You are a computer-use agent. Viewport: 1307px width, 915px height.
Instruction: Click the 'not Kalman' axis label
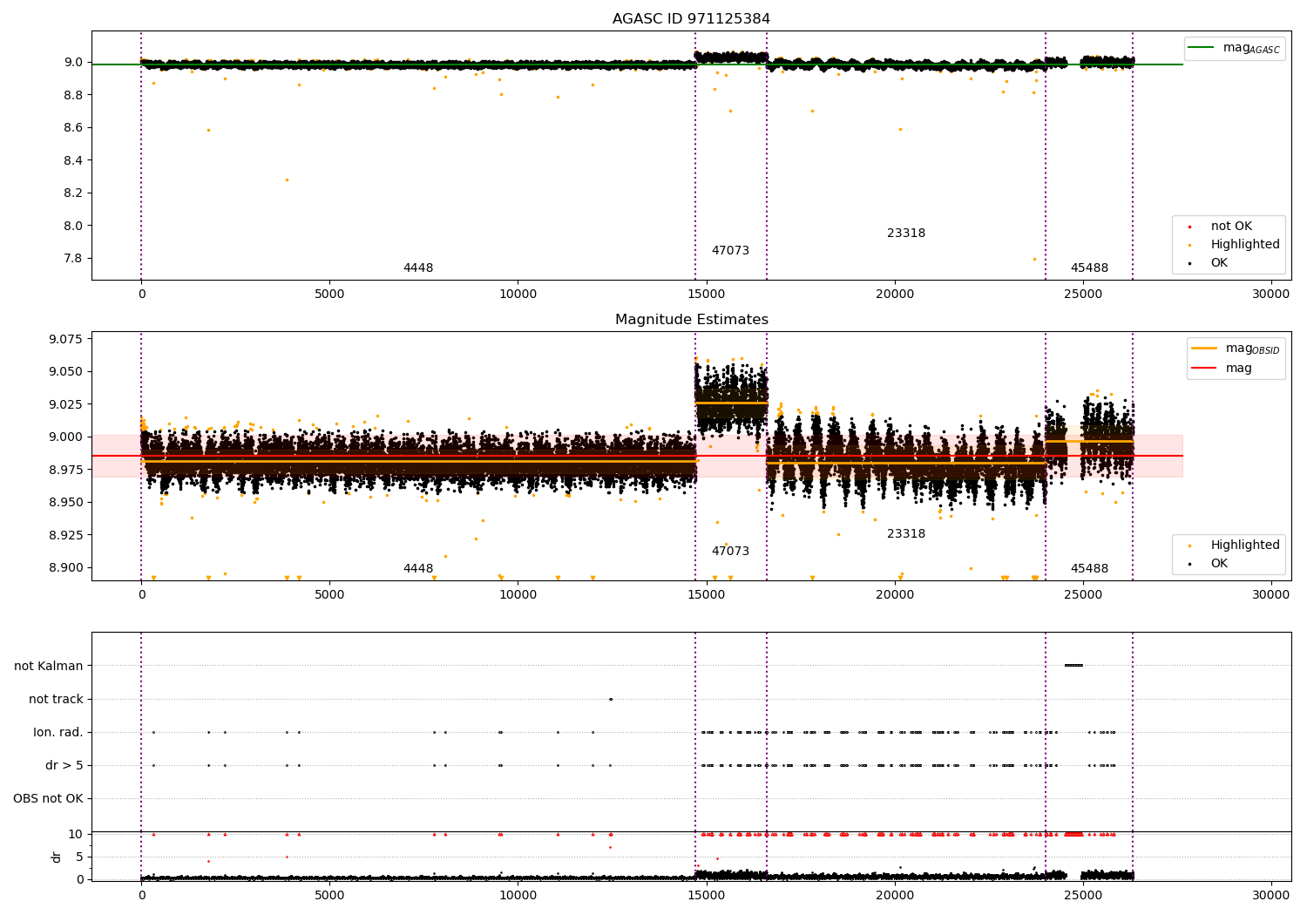tap(49, 666)
